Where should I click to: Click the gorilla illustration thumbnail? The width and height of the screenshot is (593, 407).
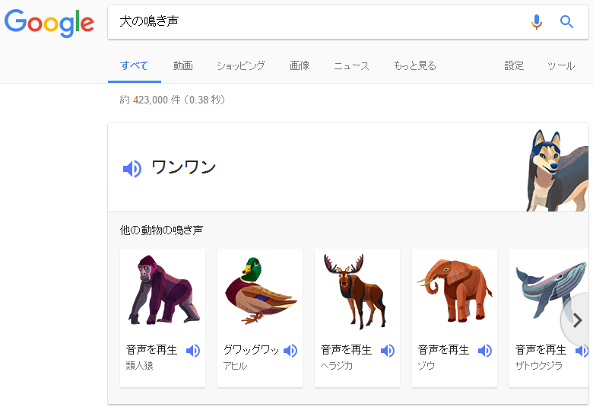point(163,291)
